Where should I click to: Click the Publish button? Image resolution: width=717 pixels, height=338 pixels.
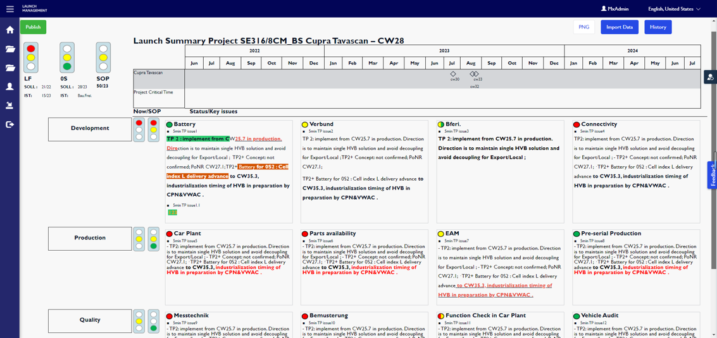(33, 27)
